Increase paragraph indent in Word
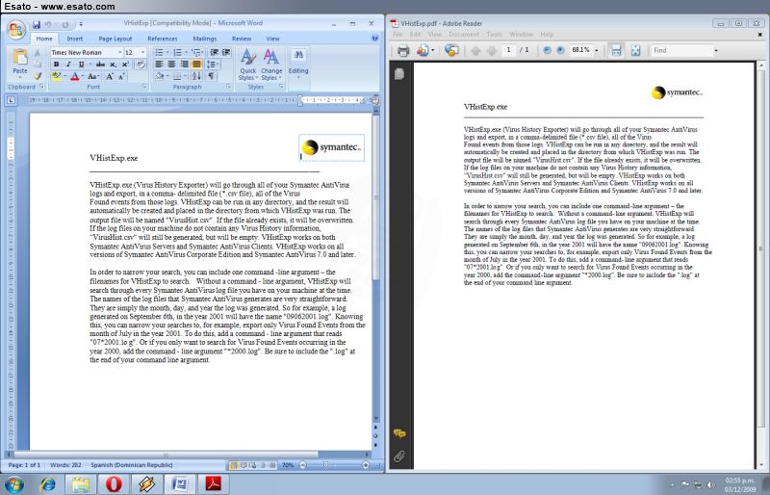Viewport: 770px width, 495px height. click(226, 52)
